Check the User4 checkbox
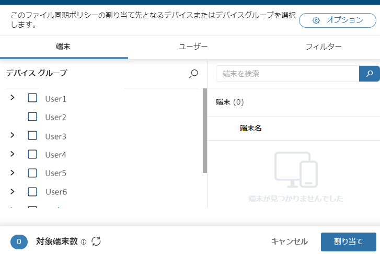 pos(32,154)
